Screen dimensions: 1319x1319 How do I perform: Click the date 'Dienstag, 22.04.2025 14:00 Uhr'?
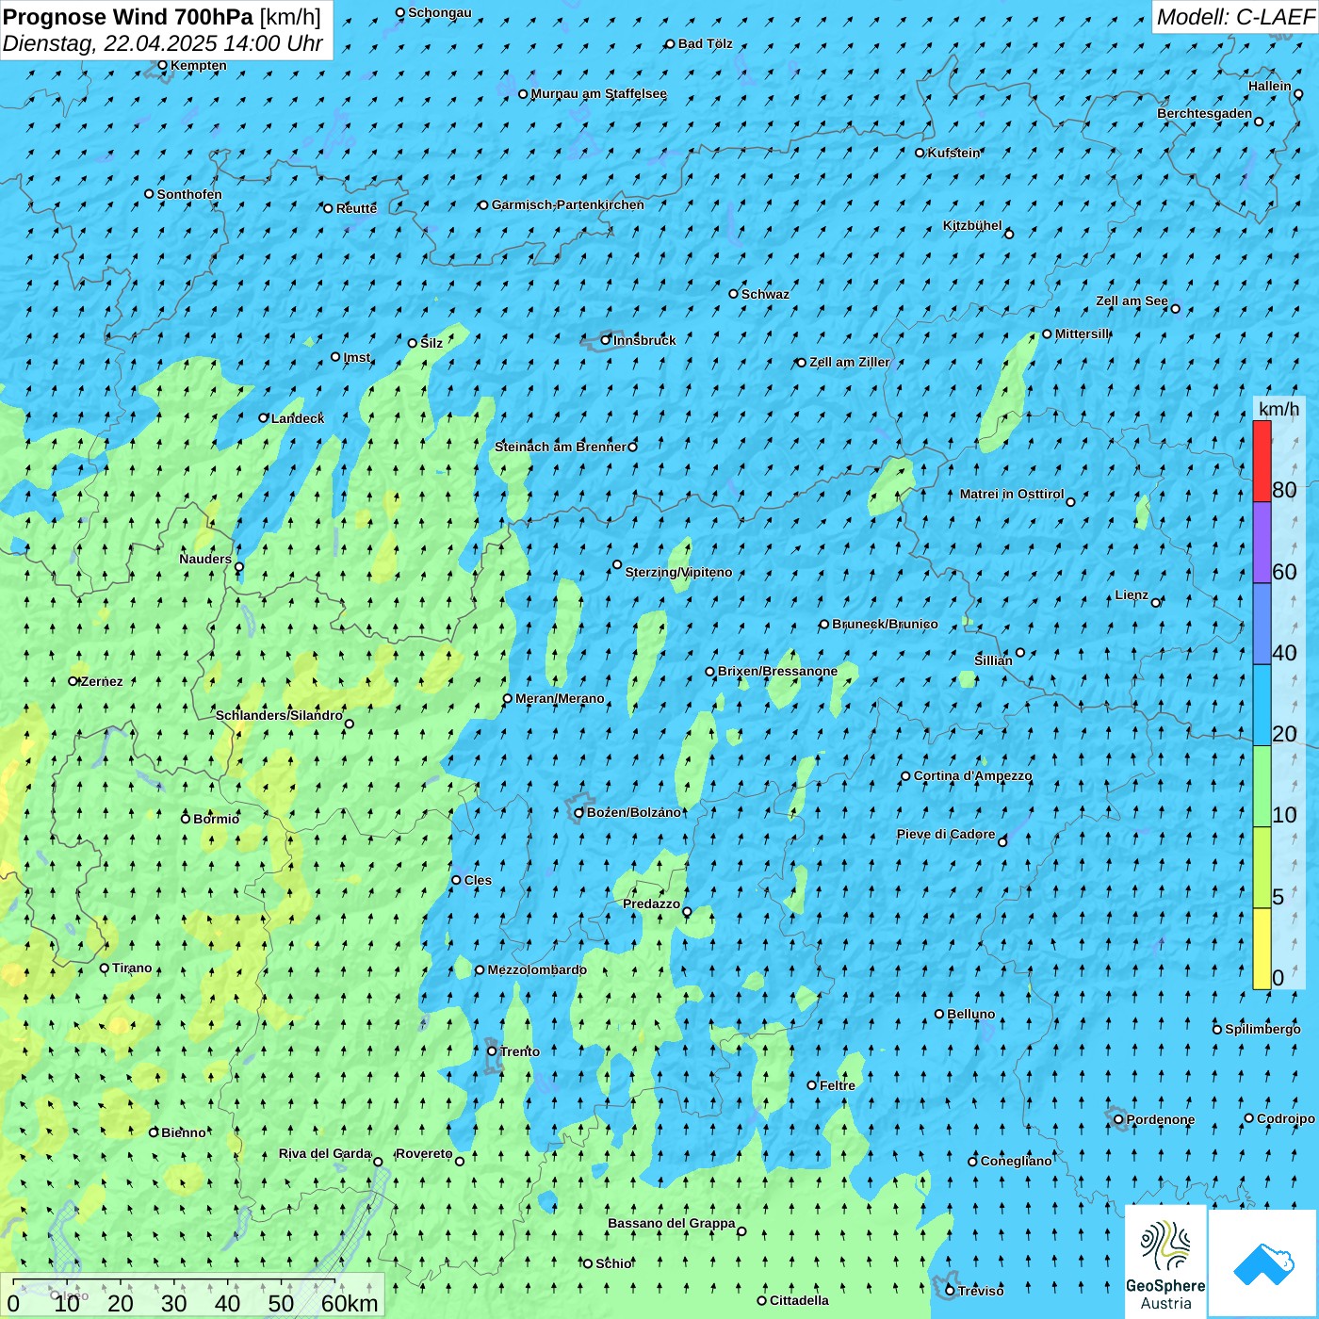[163, 43]
